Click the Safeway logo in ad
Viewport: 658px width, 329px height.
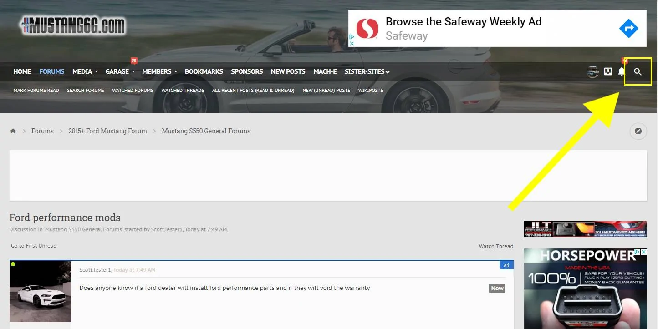click(367, 29)
